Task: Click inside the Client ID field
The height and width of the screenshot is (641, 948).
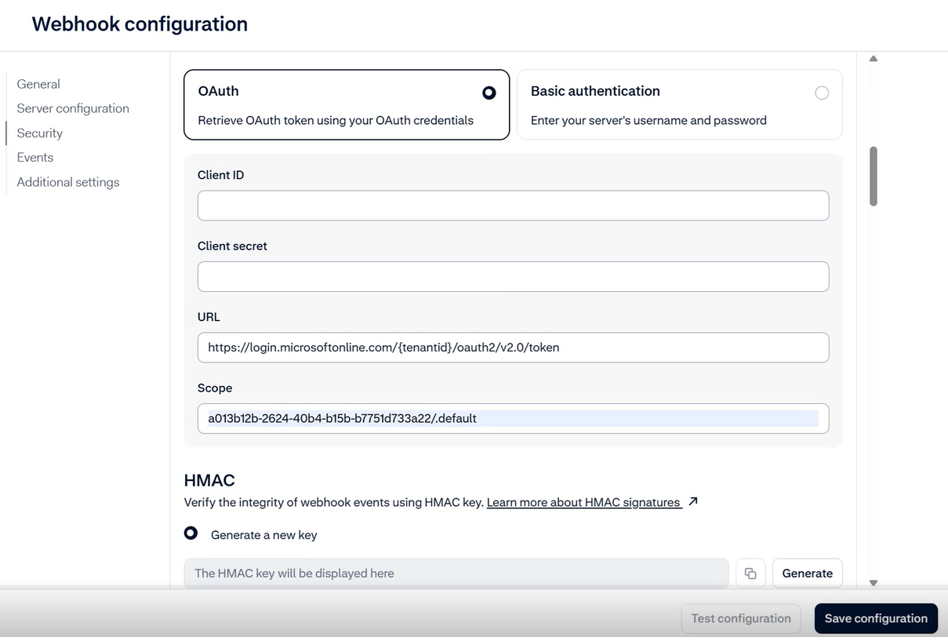Action: pos(513,205)
